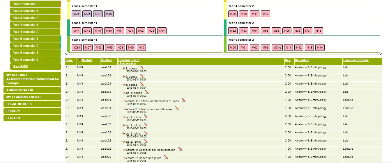
Task: Open MY LEARNING EVENTS in the sidebar
Action: (x=24, y=97)
